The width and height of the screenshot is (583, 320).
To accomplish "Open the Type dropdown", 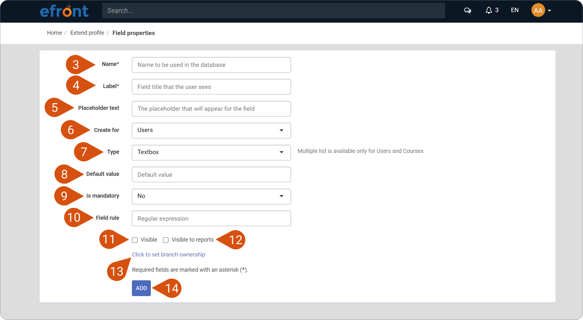I will pyautogui.click(x=211, y=153).
